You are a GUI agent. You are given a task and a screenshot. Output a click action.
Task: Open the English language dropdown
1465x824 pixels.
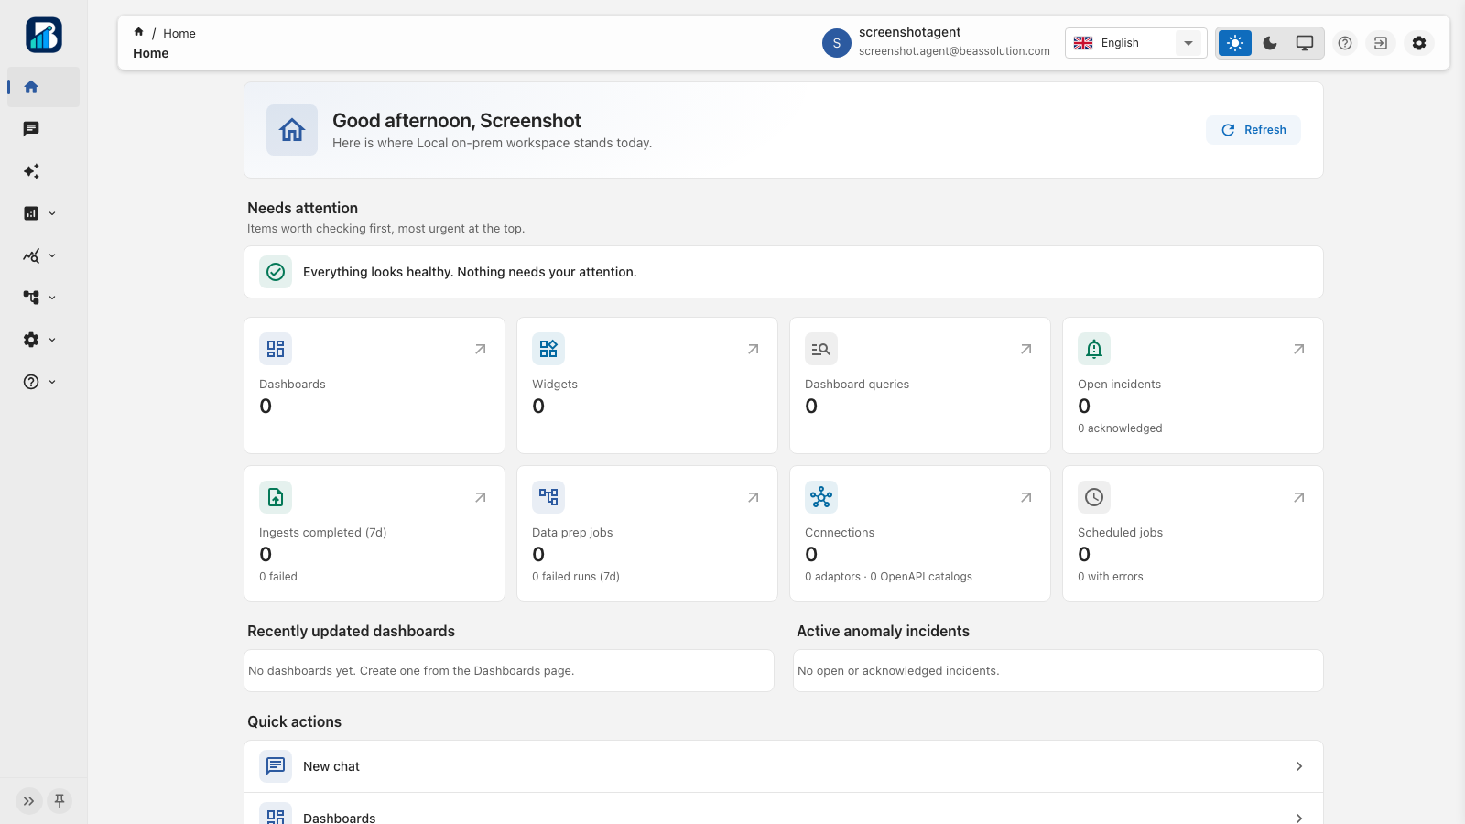click(1135, 43)
